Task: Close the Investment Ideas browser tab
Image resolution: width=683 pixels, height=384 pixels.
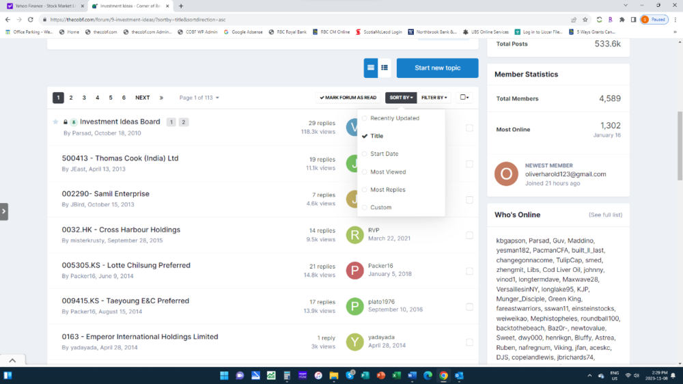Action: 167,6
